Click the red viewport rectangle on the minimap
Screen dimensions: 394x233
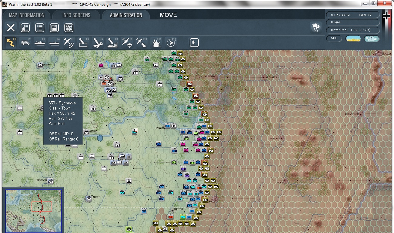click(42, 206)
